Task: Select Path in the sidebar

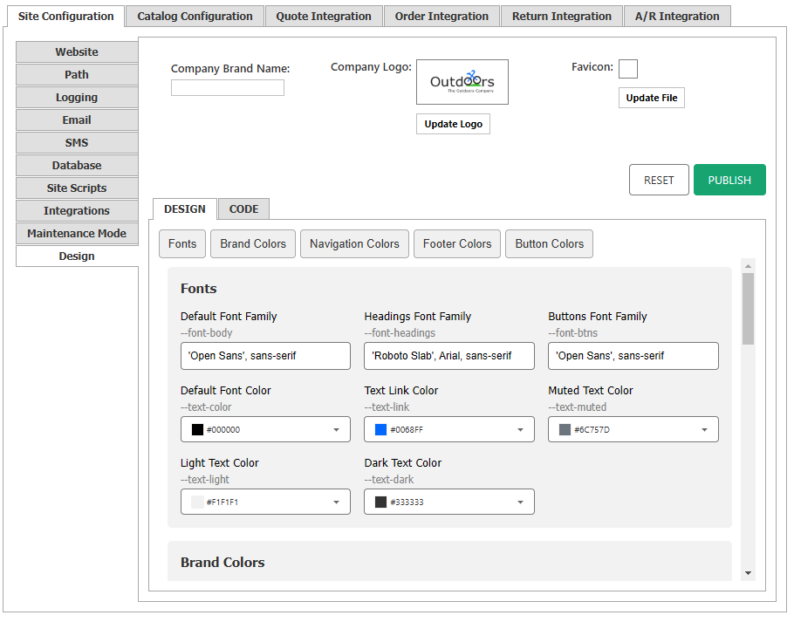Action: 77,75
